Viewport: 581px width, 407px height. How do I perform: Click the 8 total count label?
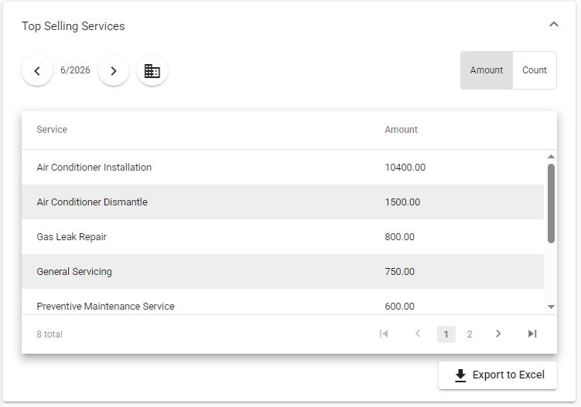click(x=50, y=334)
